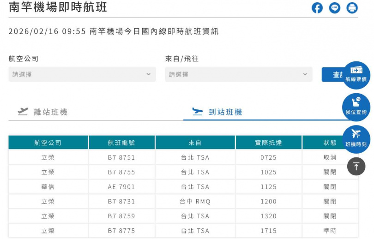This screenshot has width=374, height=239.
Task: Select flight number B7 8775
Action: 121,231
